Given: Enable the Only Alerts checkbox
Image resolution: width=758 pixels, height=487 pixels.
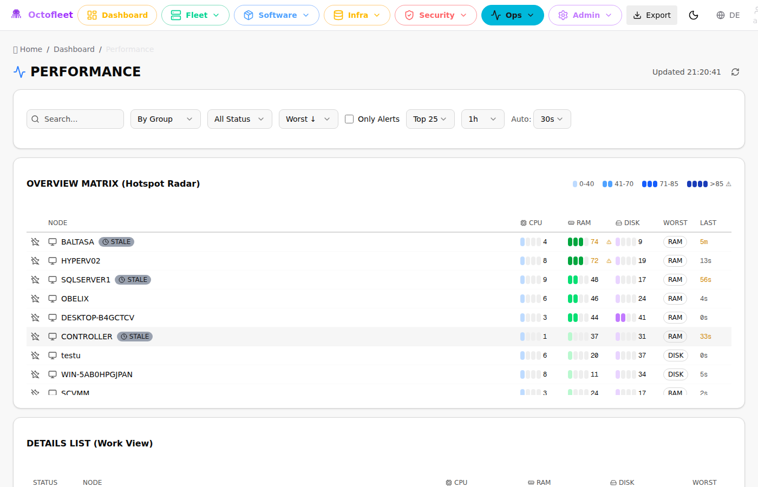Looking at the screenshot, I should (x=349, y=119).
